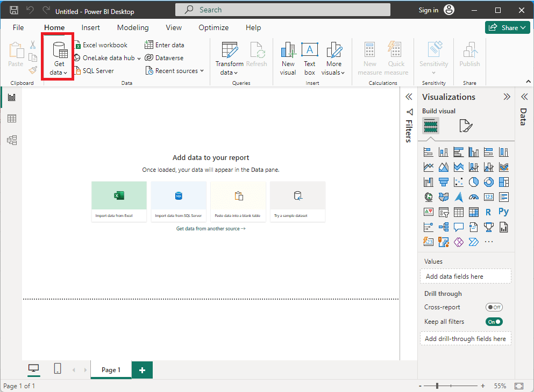
Task: Open the File menu
Action: (x=18, y=27)
